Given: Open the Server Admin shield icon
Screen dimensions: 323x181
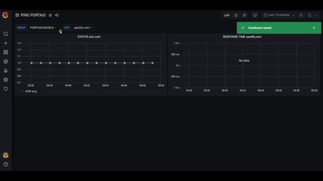Looking at the screenshot, I should (6, 89).
